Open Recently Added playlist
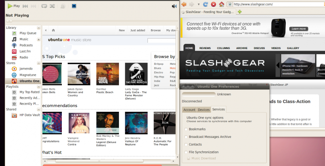 (x=30, y=98)
